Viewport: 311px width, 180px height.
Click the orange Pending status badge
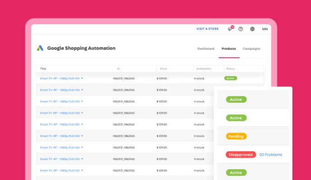(236, 136)
